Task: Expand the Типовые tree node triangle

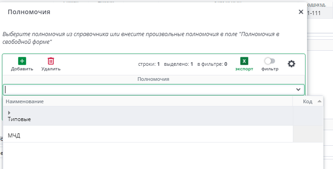Action: [x=9, y=113]
